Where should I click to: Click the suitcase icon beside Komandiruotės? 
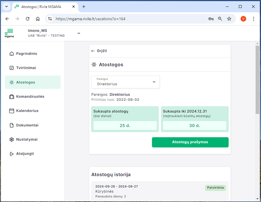tap(12, 97)
